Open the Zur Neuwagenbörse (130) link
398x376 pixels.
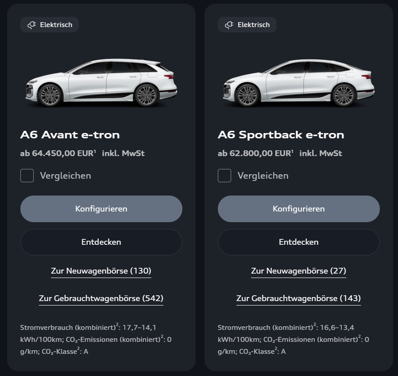pos(101,271)
